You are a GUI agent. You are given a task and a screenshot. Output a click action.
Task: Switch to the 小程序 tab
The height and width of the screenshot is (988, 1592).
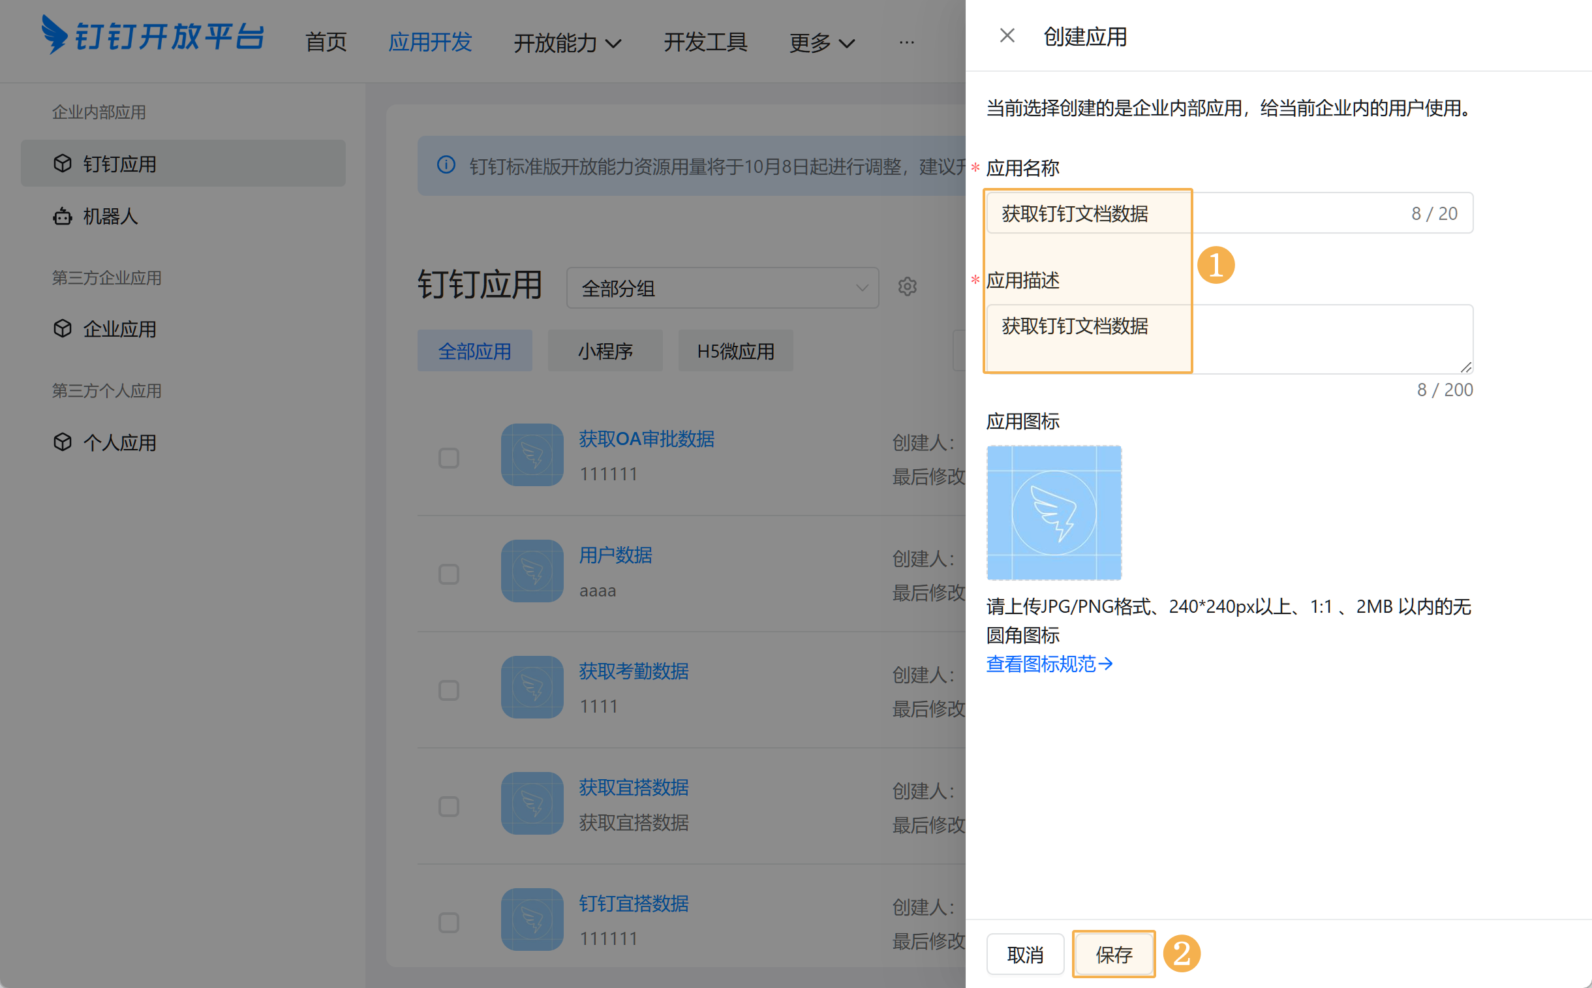(x=605, y=352)
